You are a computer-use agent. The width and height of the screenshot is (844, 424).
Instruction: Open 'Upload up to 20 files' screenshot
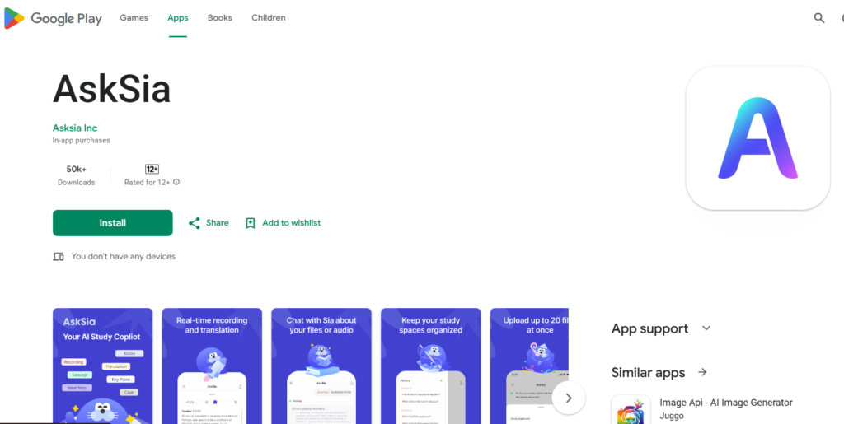click(x=529, y=366)
